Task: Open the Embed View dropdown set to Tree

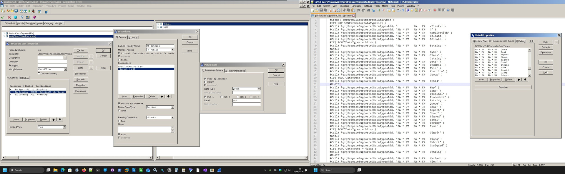Action: pos(64,127)
